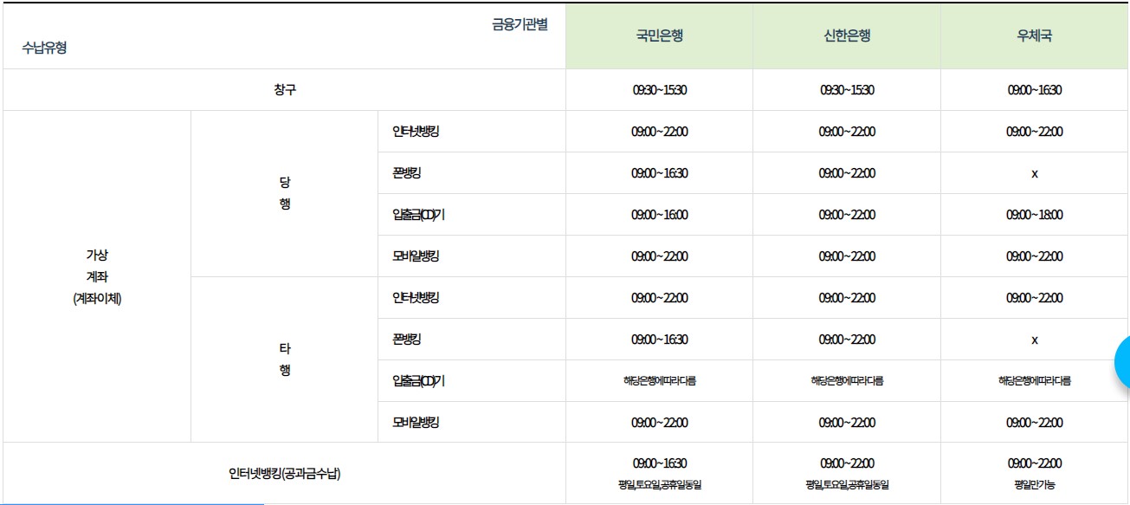Click the 가상계좌(계좌이체) row header cell

[97, 277]
